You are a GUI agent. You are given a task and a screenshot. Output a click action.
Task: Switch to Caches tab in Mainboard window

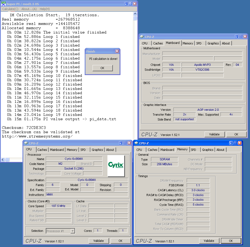[x=158, y=43]
